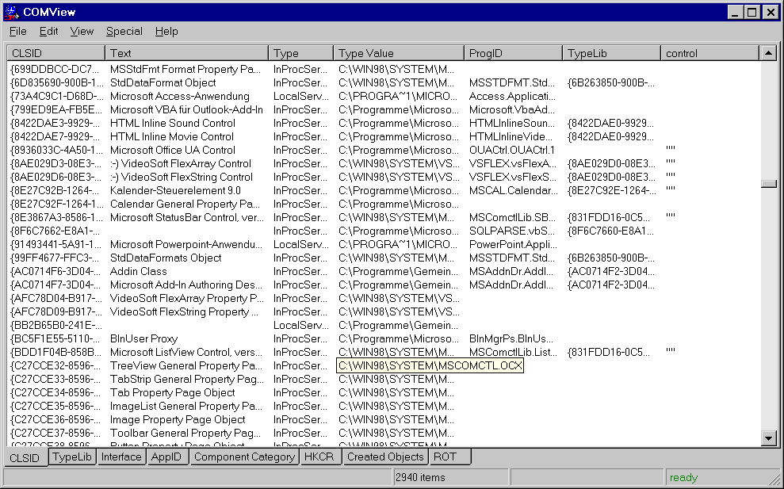Screen dimensions: 784x489
Task: Select the Image Property Page Object row
Action: [x=384, y=421]
